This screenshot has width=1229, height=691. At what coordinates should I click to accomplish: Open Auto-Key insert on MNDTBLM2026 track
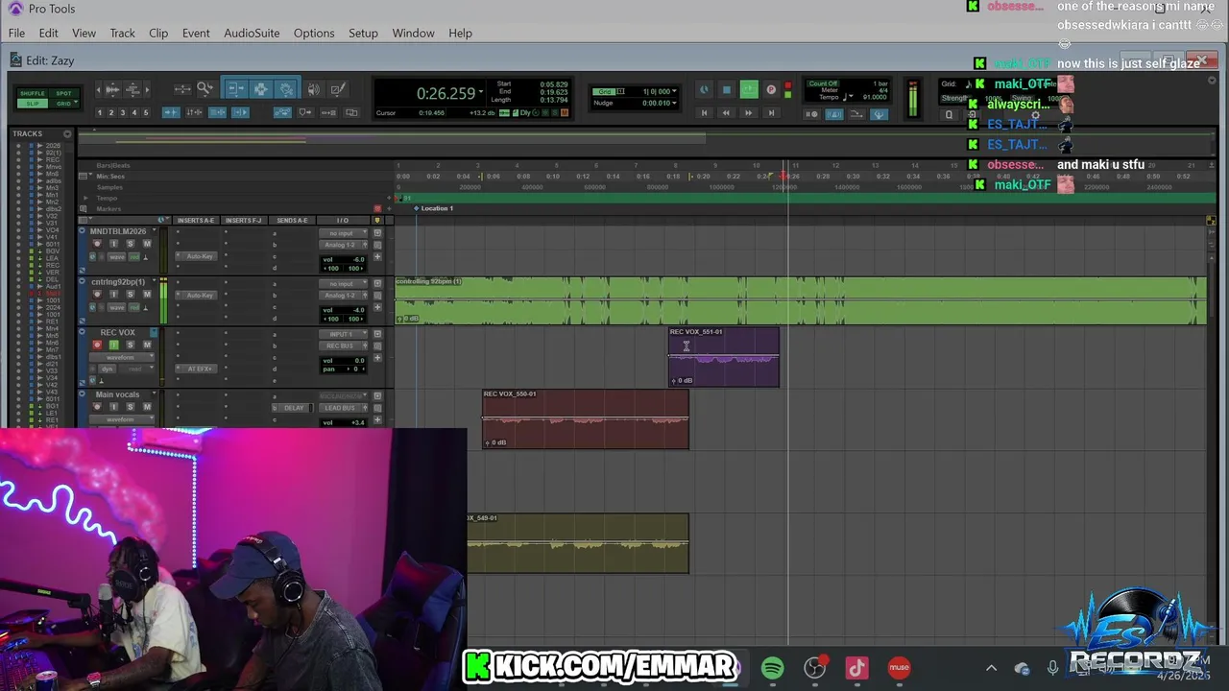coord(197,256)
